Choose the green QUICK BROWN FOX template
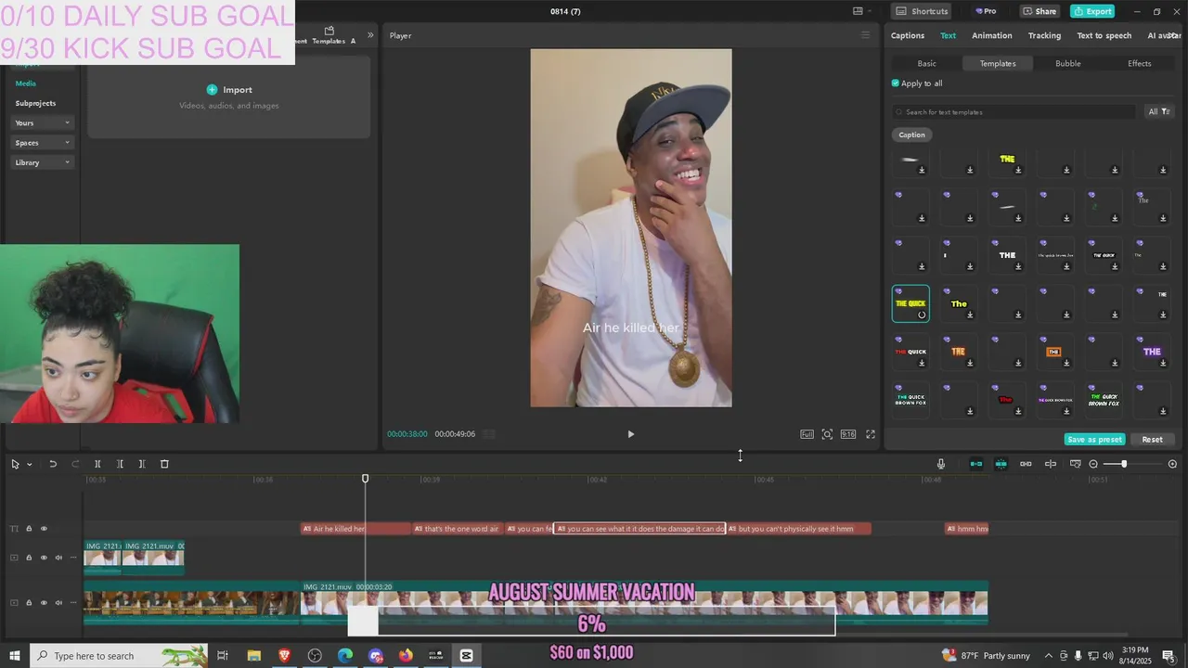Image resolution: width=1188 pixels, height=668 pixels. click(1104, 400)
